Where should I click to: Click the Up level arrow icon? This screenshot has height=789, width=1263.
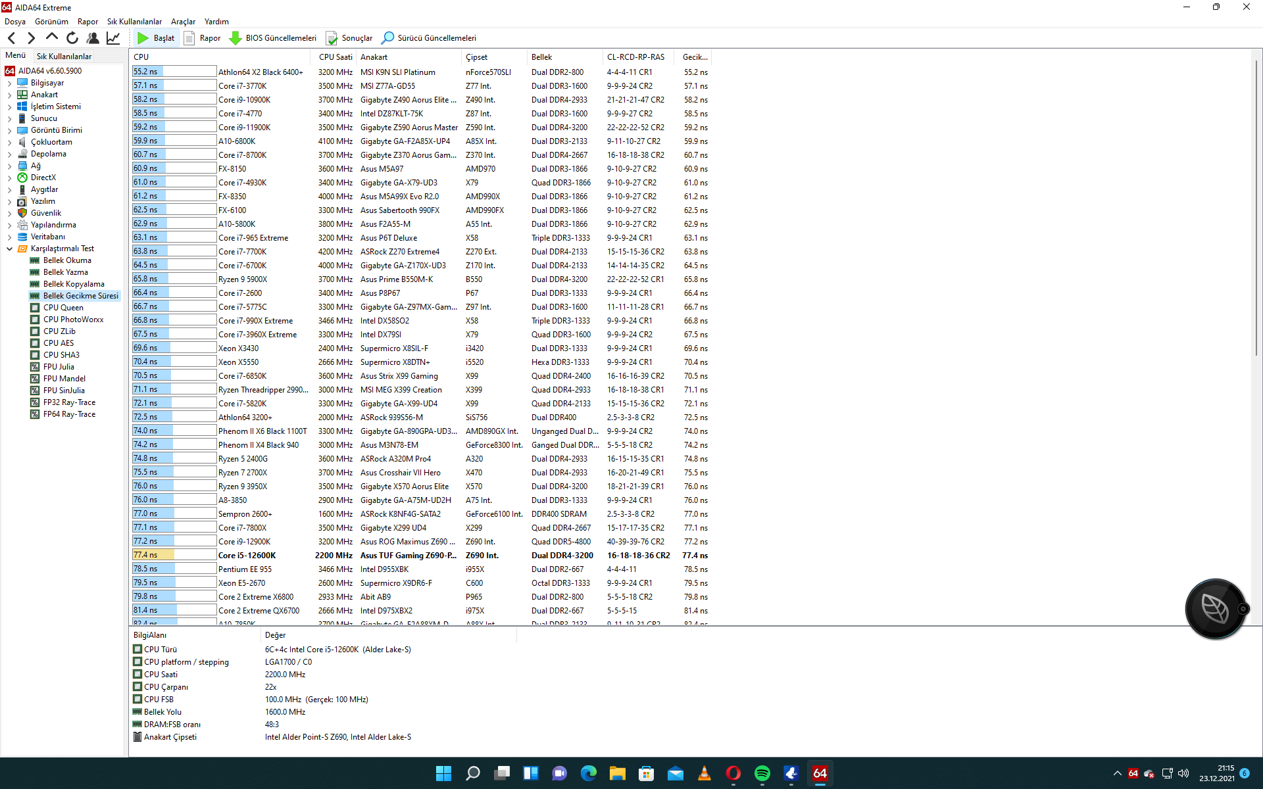pyautogui.click(x=51, y=38)
